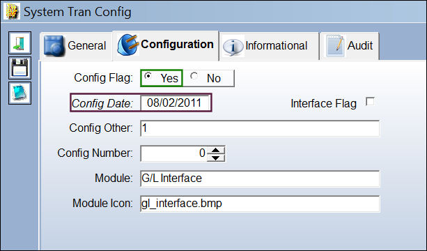Click the Informational tab's info bubble icon
The height and width of the screenshot is (251, 427).
[233, 46]
